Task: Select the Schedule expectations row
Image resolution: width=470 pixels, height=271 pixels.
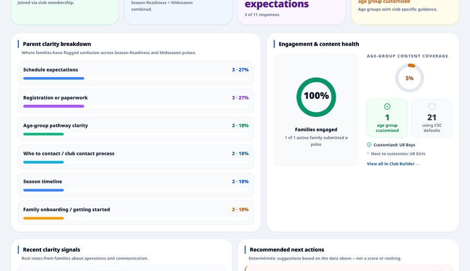Action: [136, 73]
